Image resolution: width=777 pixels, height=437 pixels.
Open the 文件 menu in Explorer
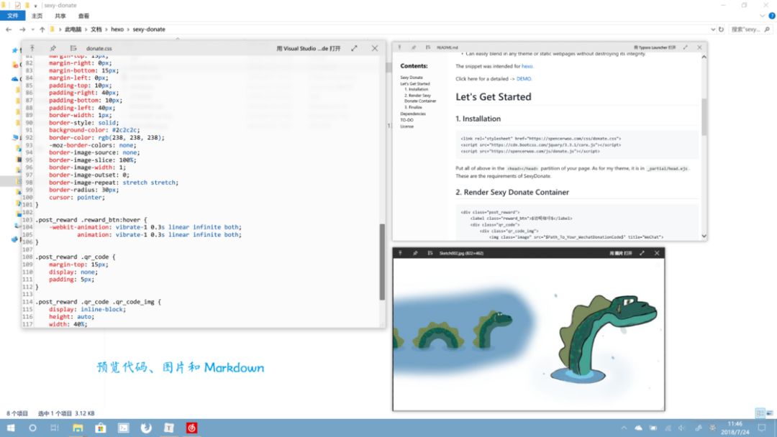[12, 16]
